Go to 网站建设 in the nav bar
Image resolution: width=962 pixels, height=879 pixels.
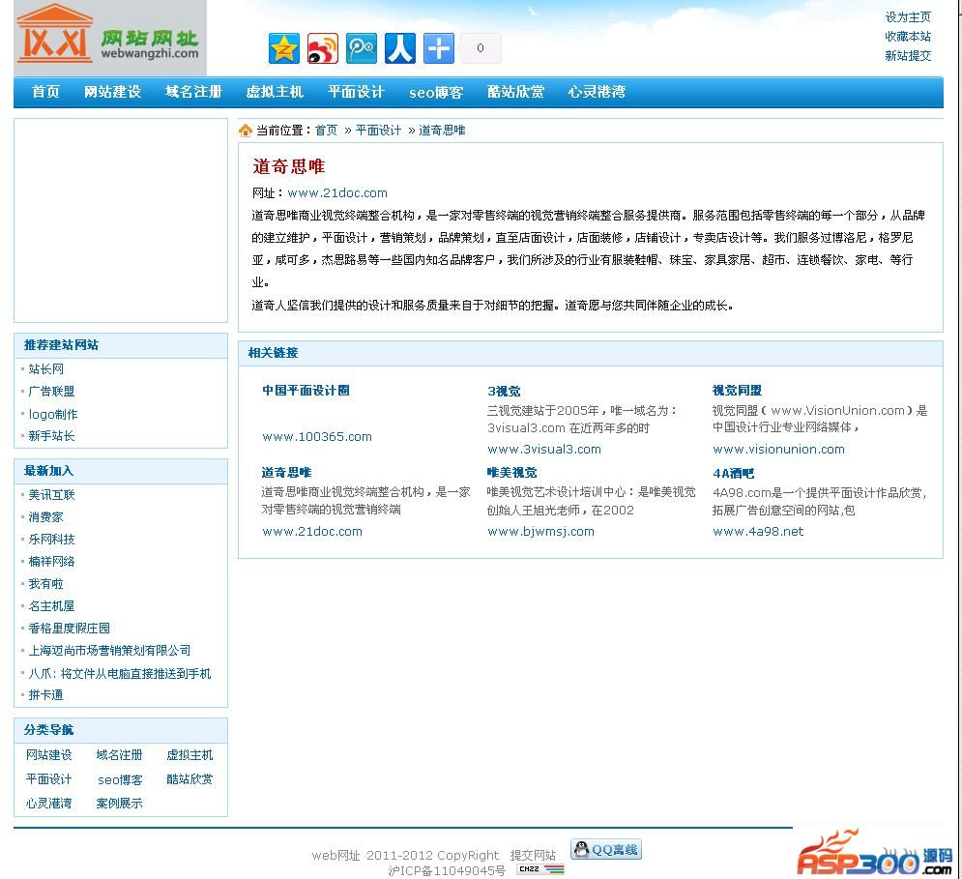pyautogui.click(x=113, y=92)
